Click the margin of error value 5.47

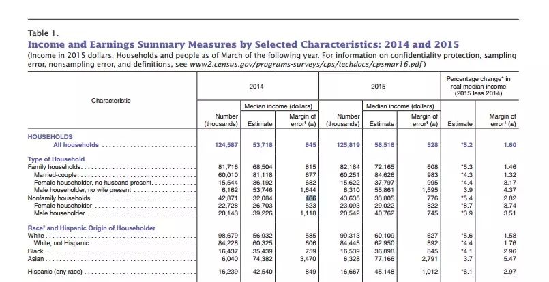click(x=509, y=259)
